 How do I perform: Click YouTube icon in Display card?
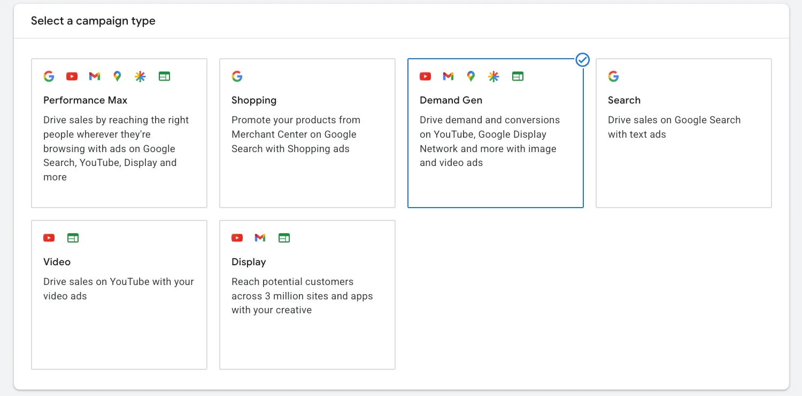pos(237,238)
